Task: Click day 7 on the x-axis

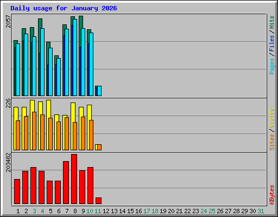Action: pyautogui.click(x=67, y=211)
